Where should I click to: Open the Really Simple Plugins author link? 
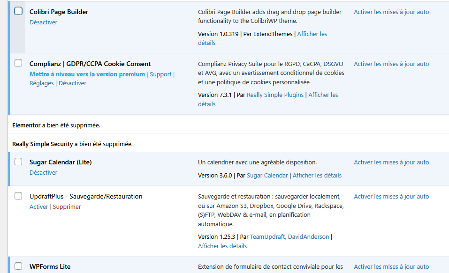pos(275,95)
